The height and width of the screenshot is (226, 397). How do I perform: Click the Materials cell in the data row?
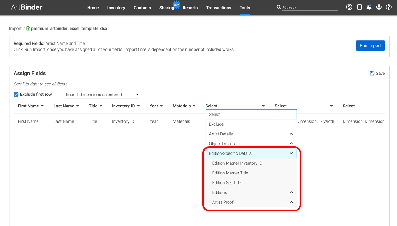click(x=181, y=121)
